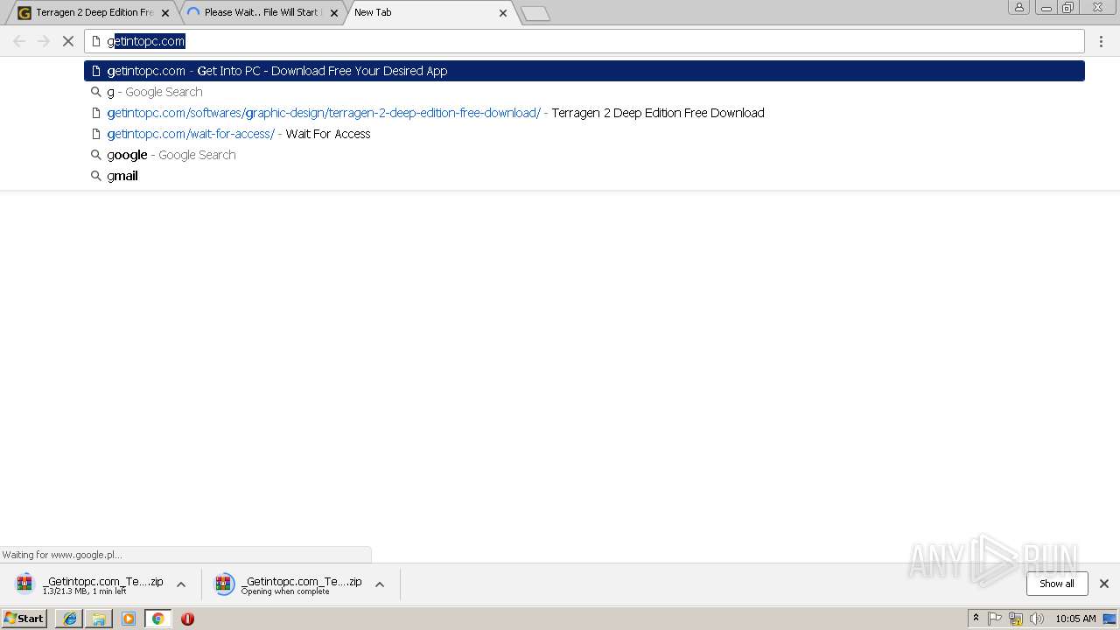The image size is (1120, 630).
Task: Click the gmail suggestion's magnifier icon
Action: point(96,176)
